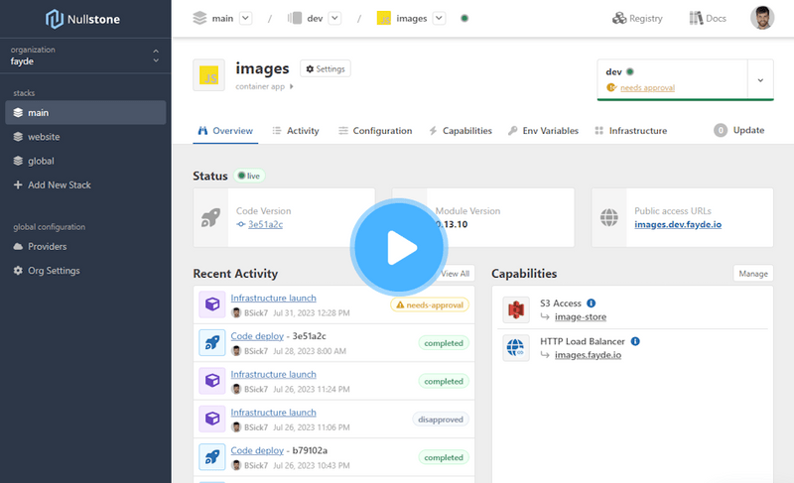The image size is (794, 483).
Task: Open the Docs page
Action: (x=708, y=18)
